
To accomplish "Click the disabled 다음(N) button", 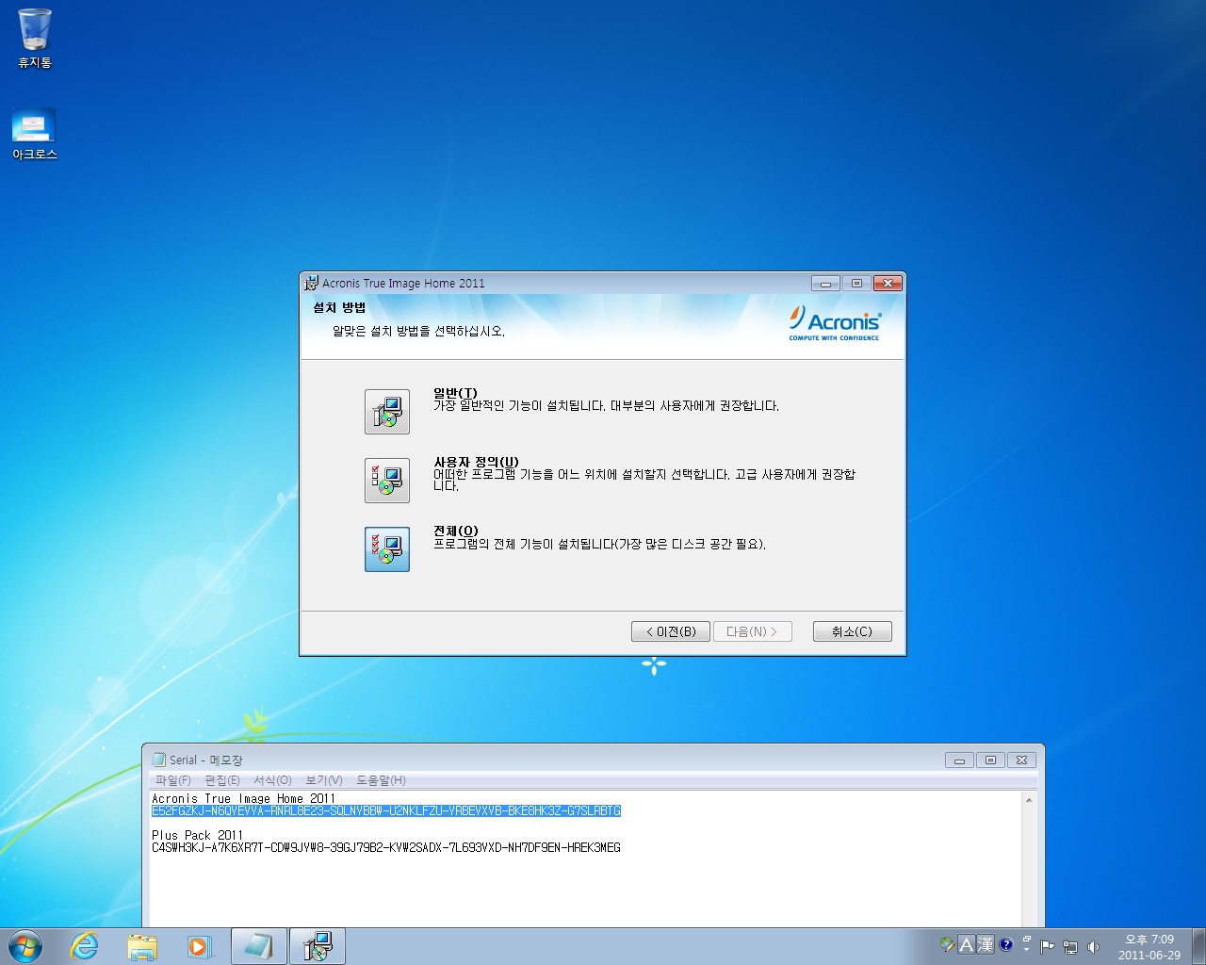I will 752,631.
